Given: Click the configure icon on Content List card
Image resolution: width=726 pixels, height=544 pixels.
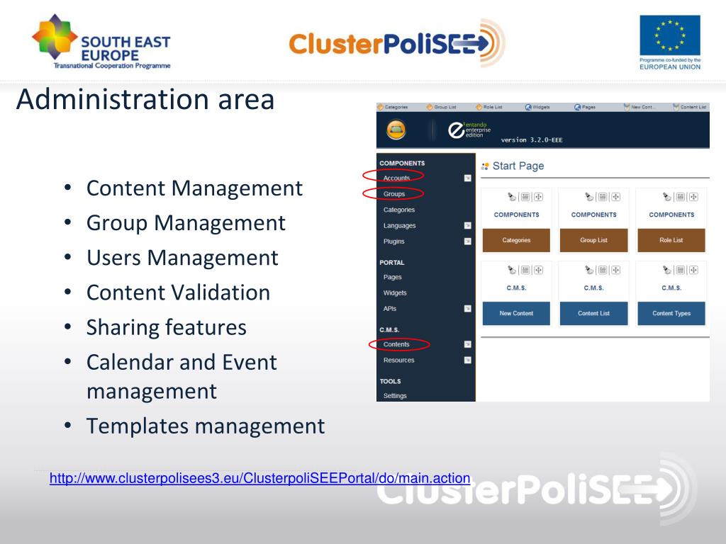Looking at the screenshot, I should 603,270.
